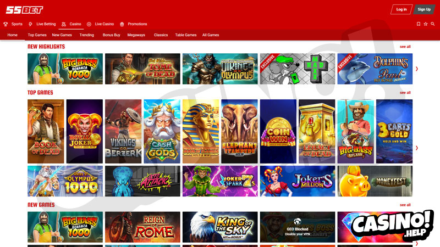Click see all for New Highlights
The height and width of the screenshot is (247, 440).
[405, 47]
